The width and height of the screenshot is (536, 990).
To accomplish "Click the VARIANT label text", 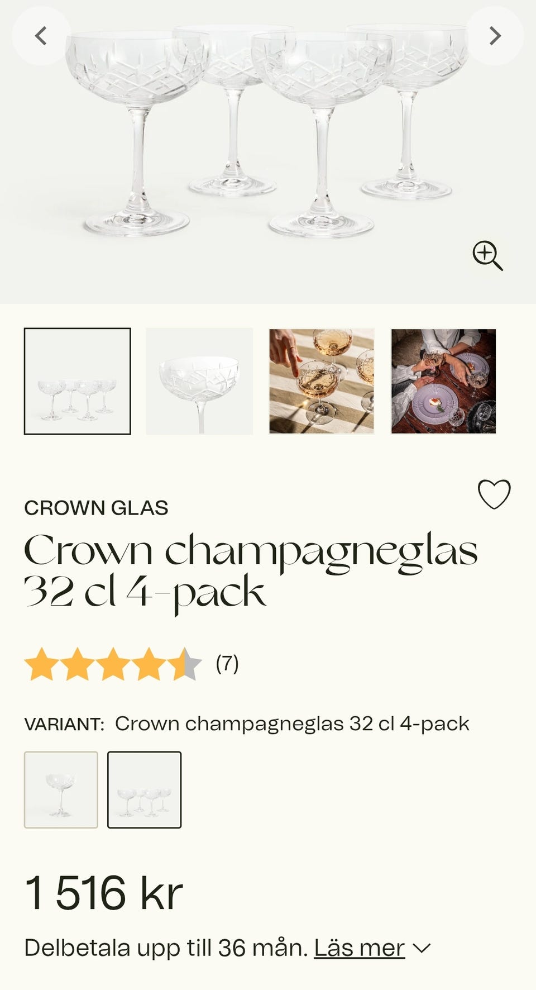I will point(64,724).
